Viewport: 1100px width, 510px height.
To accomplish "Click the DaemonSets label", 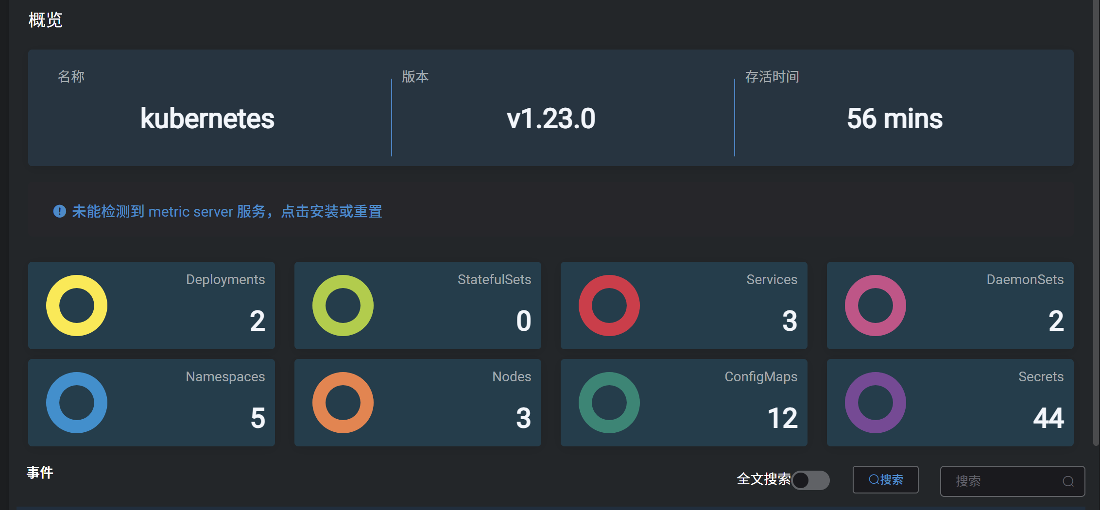I will click(1025, 279).
